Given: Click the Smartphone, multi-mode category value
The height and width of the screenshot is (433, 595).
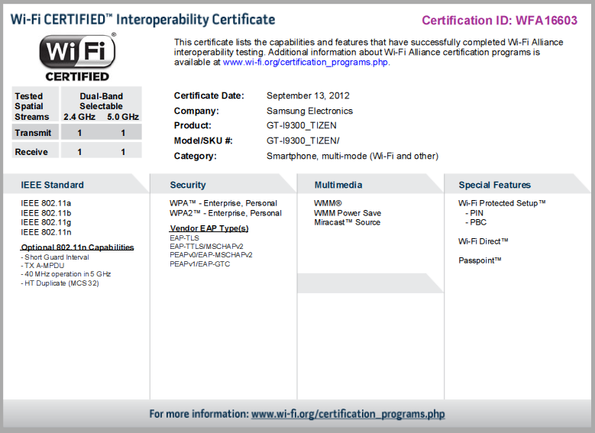Looking at the screenshot, I should click(352, 156).
